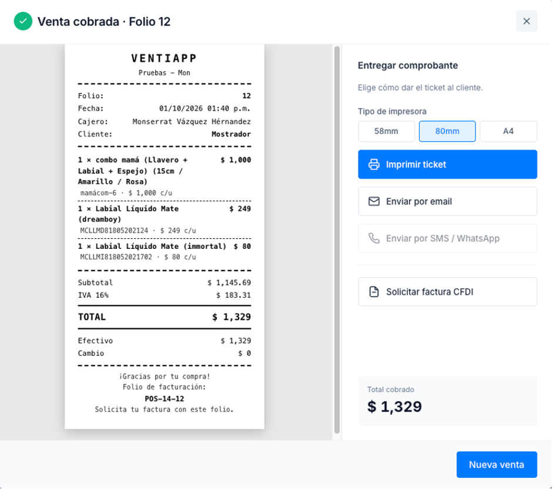
Task: Click Enviar por SMS / WhatsApp
Action: pos(448,238)
